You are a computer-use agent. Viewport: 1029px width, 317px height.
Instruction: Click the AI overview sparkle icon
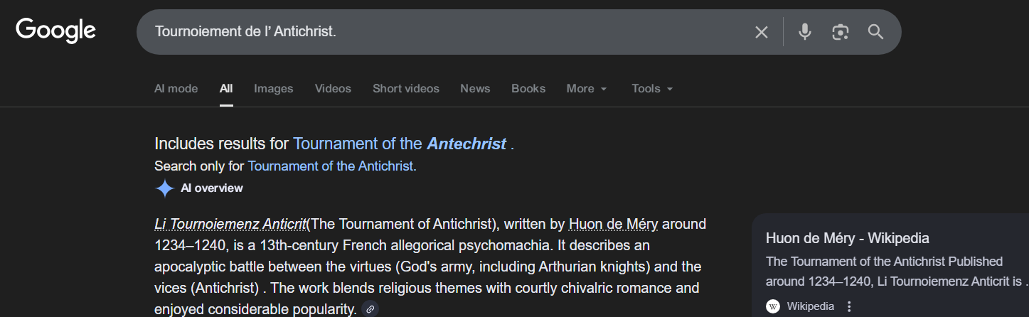(x=165, y=188)
